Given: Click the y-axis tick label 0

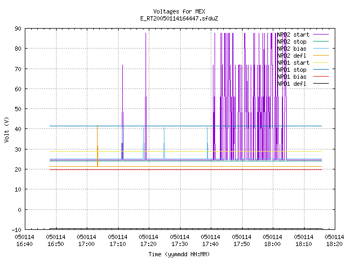Looking at the screenshot, I should tap(19, 210).
